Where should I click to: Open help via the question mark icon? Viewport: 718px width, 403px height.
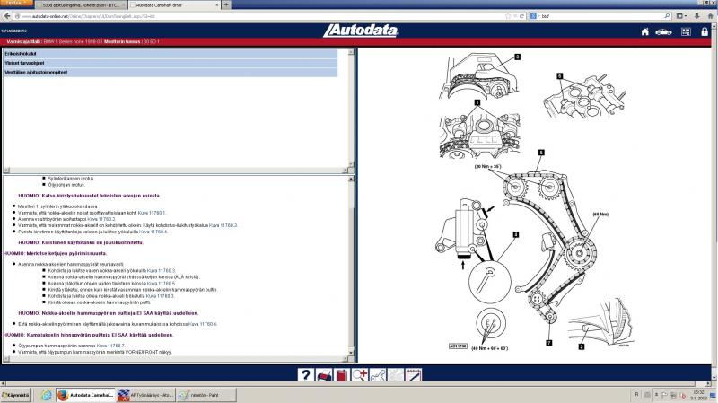click(x=306, y=375)
